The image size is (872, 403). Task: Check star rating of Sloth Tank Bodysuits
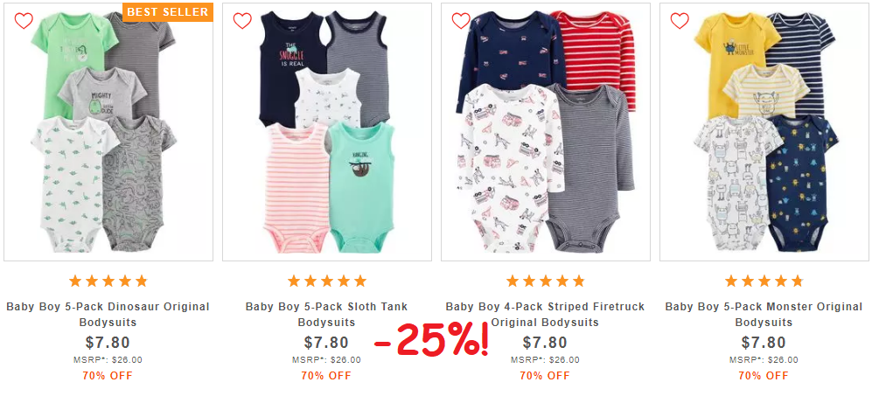pos(326,281)
